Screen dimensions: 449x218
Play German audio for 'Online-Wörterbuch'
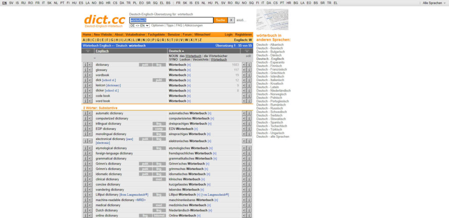(x=244, y=216)
